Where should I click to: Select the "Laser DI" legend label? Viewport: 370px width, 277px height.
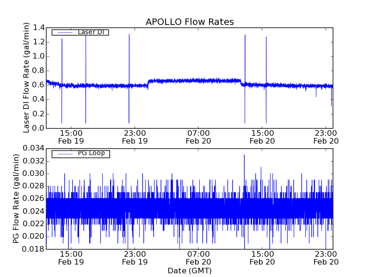(91, 32)
